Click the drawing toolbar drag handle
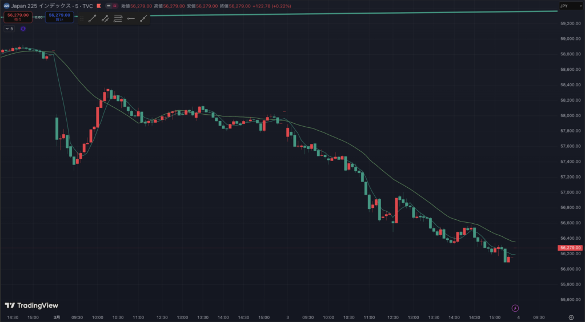Image resolution: width=585 pixels, height=322 pixels. point(82,18)
